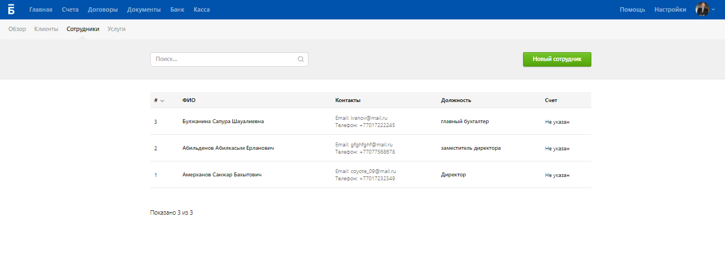Click the ФИО column header
725x279 pixels.
point(189,100)
